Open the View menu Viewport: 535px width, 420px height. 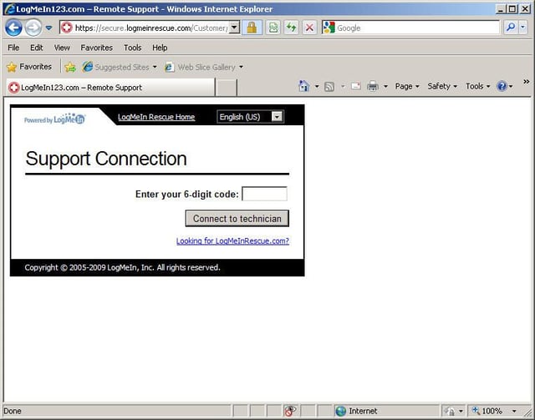(62, 48)
